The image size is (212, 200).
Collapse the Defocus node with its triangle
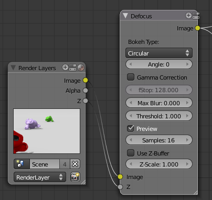(125, 16)
